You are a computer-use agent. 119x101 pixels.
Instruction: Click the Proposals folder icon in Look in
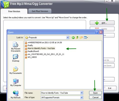tap(27, 38)
